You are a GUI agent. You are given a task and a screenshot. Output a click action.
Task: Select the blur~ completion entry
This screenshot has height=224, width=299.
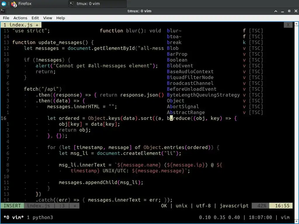(x=215, y=31)
